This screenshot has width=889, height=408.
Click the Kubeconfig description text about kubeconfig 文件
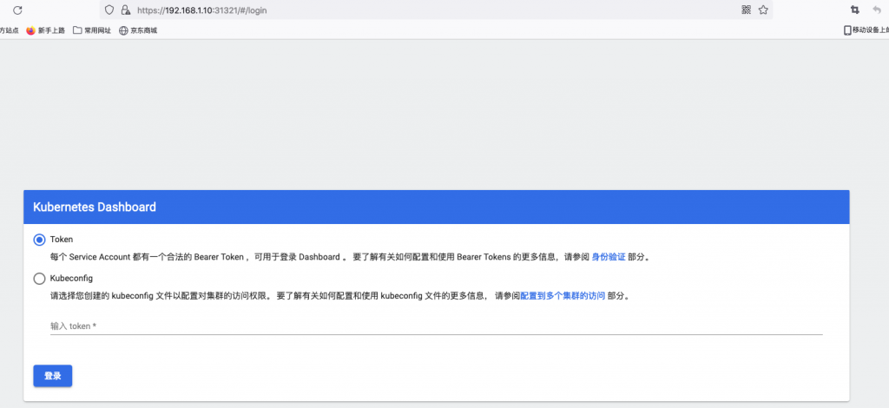point(340,296)
